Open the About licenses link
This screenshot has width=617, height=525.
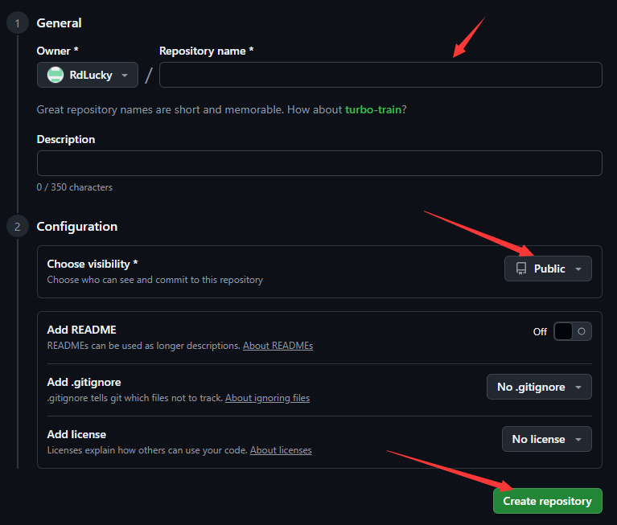tap(281, 450)
